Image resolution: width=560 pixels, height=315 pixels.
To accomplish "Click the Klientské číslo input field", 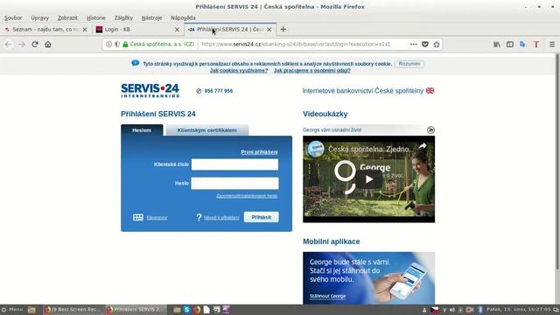I will click(x=234, y=164).
